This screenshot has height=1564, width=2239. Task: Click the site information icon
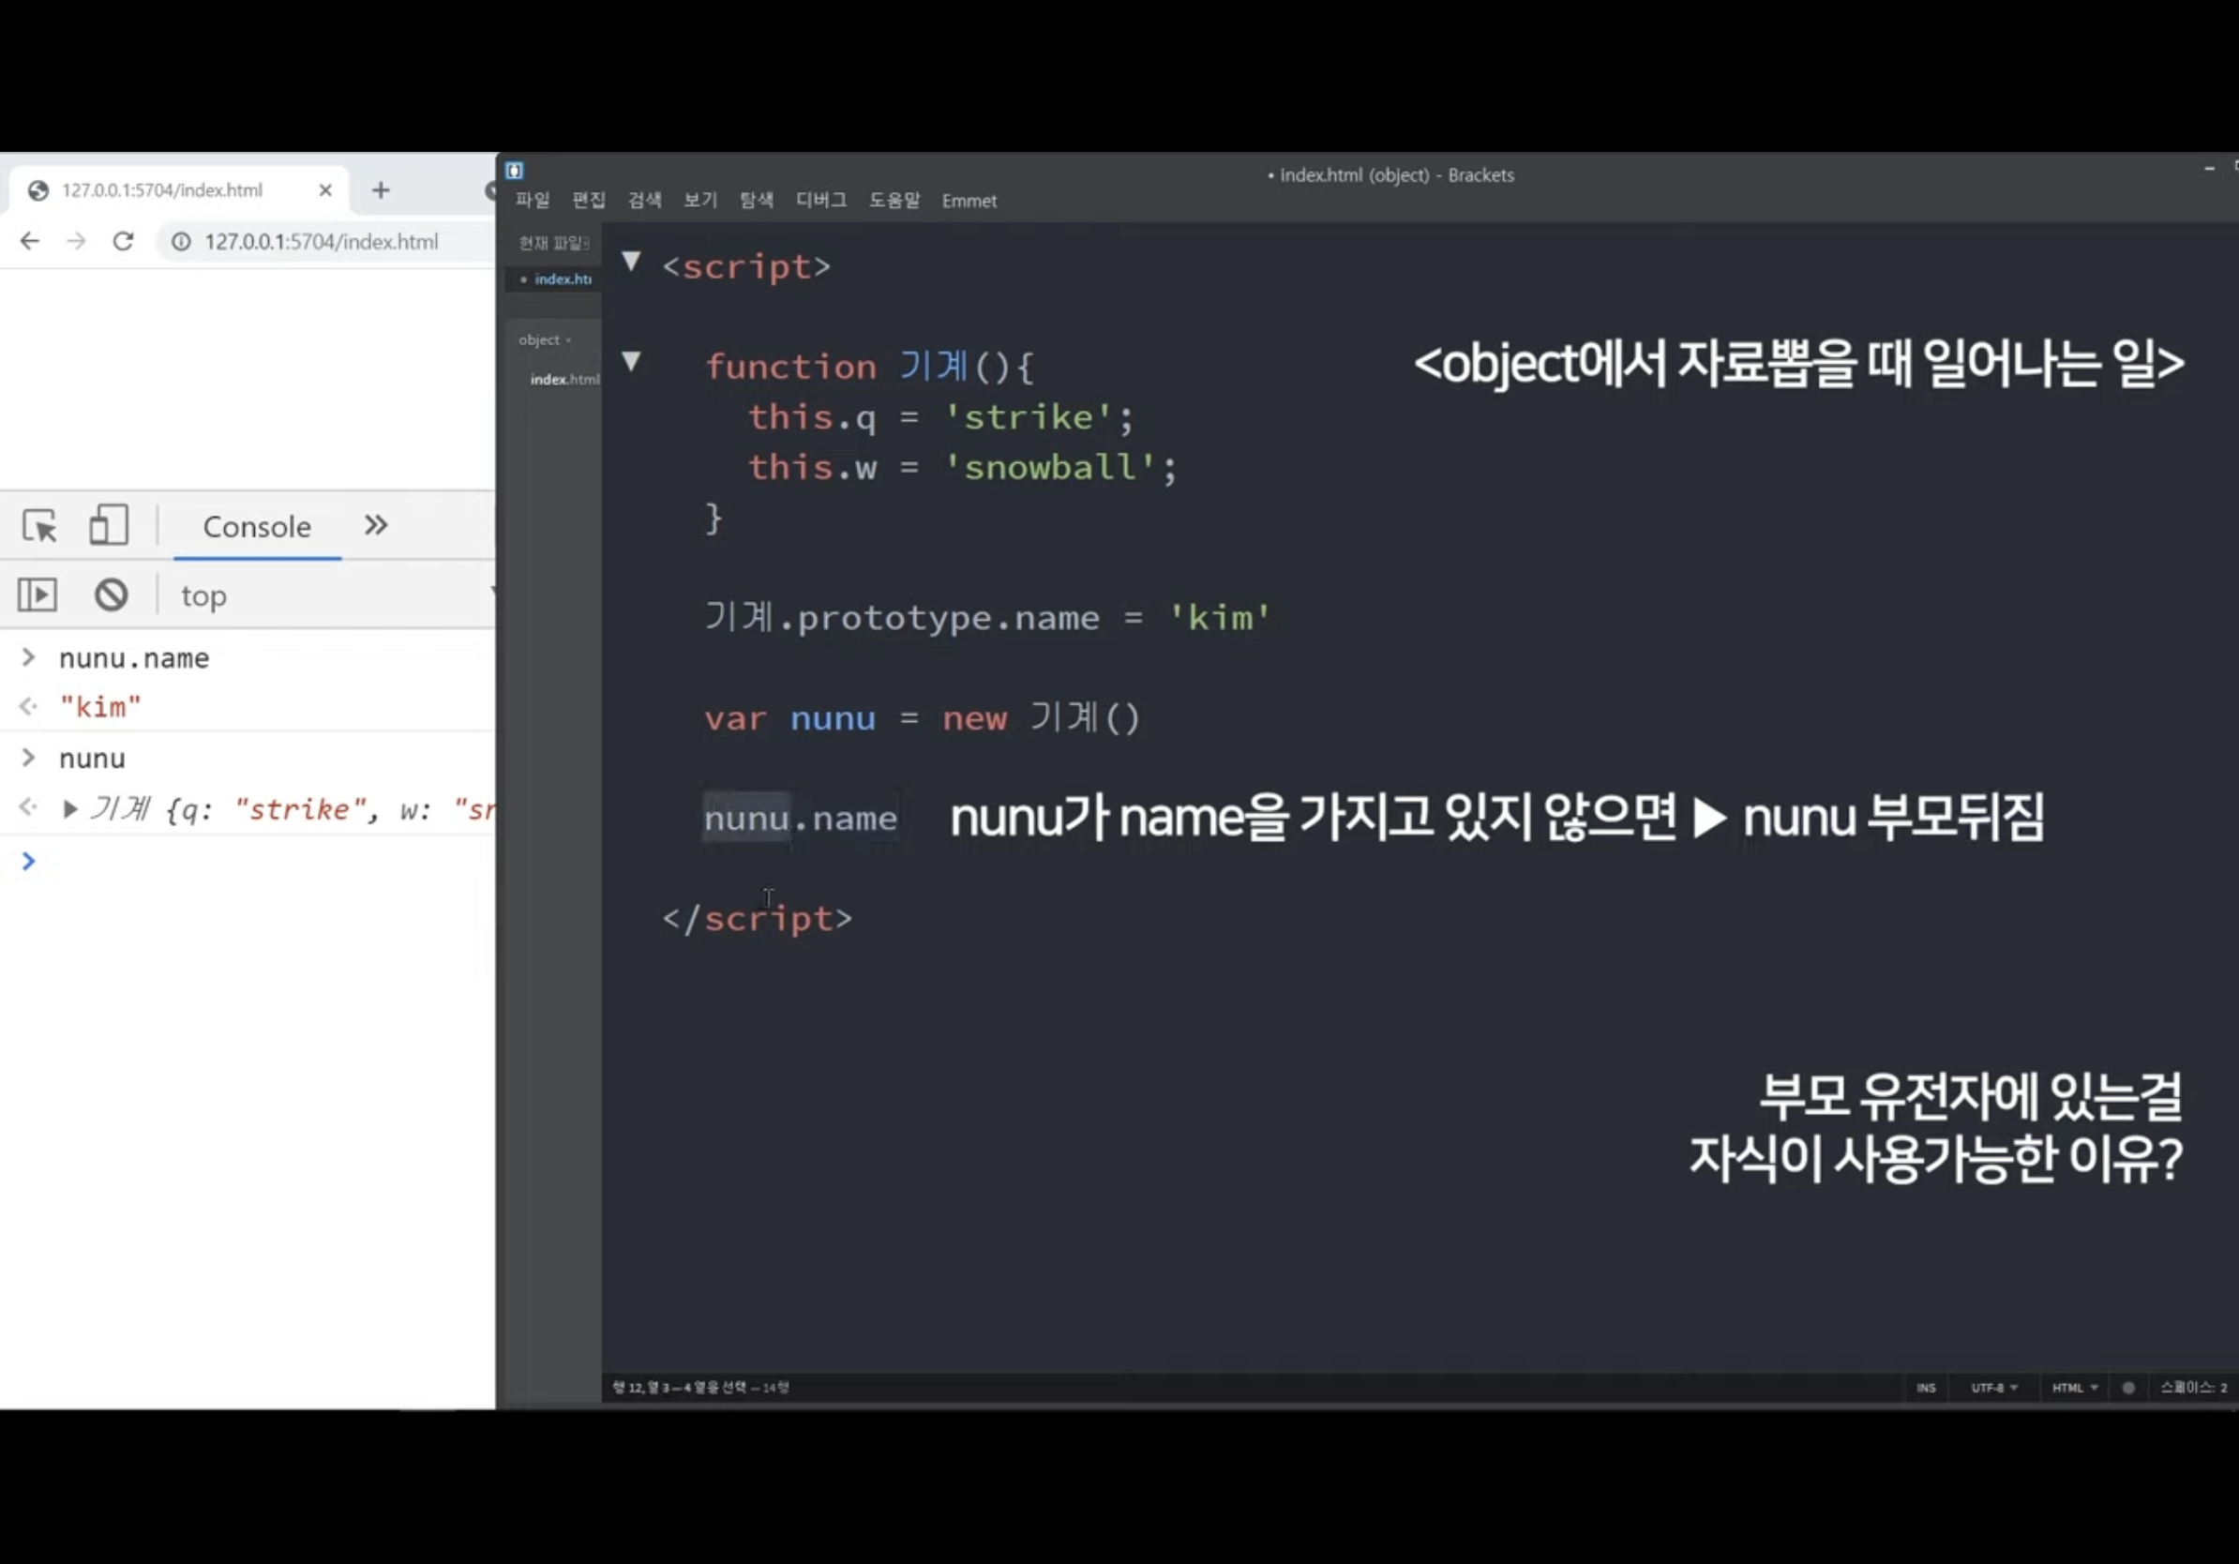pyautogui.click(x=181, y=242)
